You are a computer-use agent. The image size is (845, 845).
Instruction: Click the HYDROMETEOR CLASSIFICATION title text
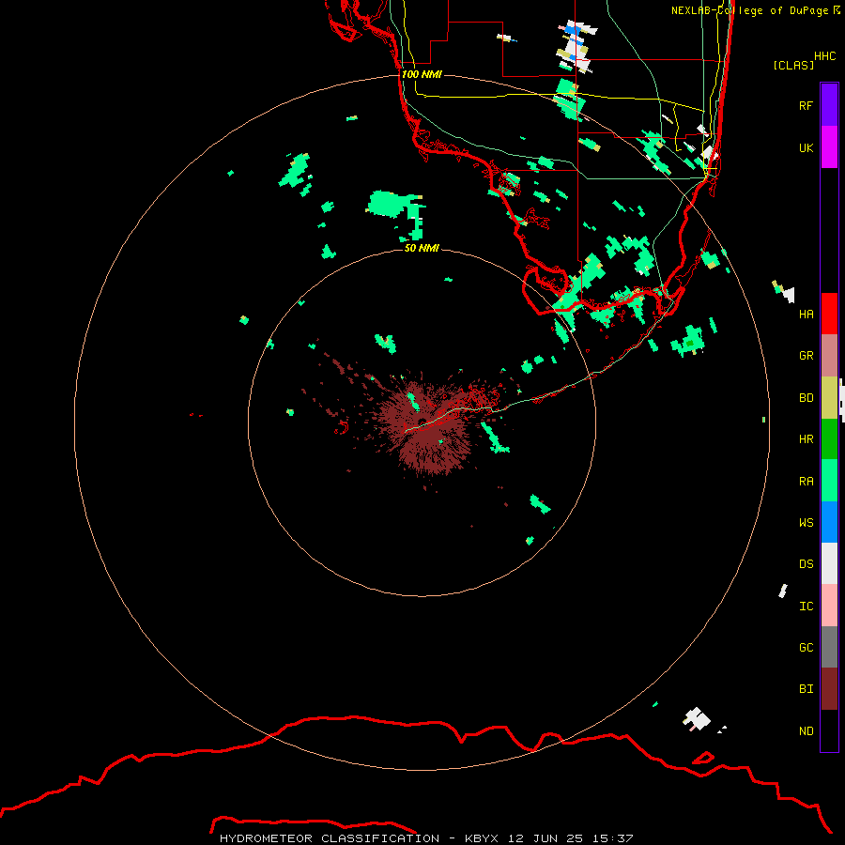[x=330, y=838]
